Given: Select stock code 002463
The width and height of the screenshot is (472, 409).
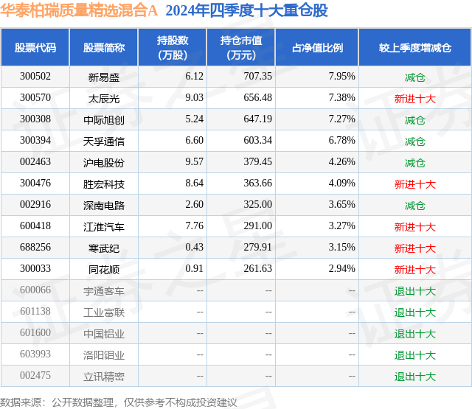Looking at the screenshot, I should [35, 162].
